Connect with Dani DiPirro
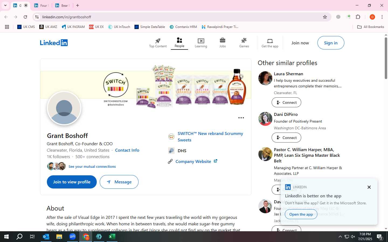Viewport: 388px width, 242px height. click(286, 138)
